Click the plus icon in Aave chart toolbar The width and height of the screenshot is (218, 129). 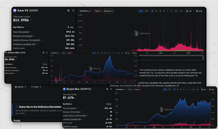click(x=181, y=11)
